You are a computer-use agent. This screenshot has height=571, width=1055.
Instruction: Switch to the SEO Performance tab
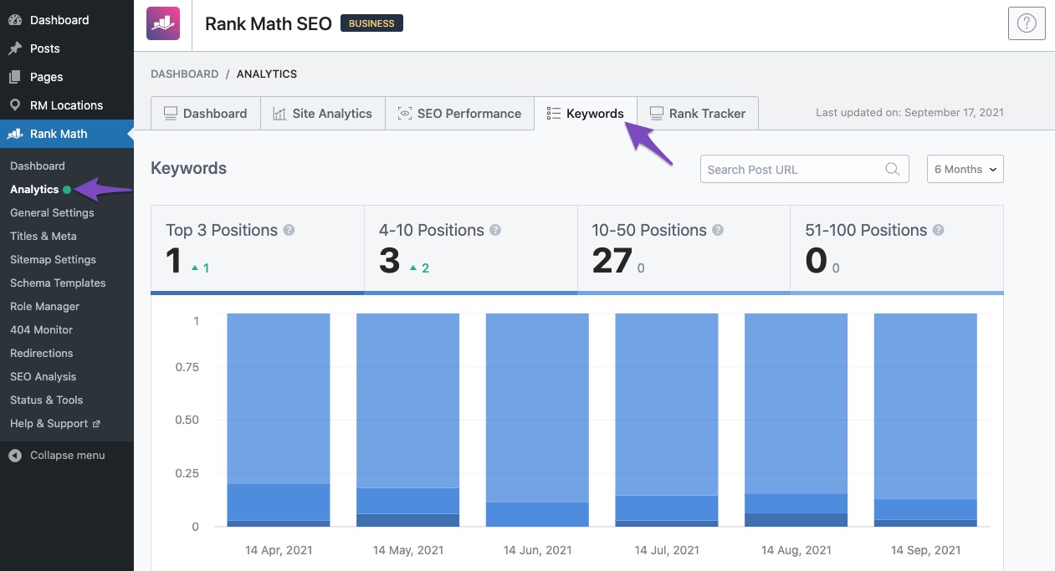coord(458,114)
